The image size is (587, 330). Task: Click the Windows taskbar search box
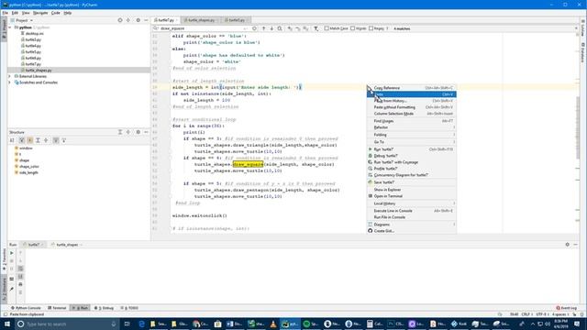(67, 324)
